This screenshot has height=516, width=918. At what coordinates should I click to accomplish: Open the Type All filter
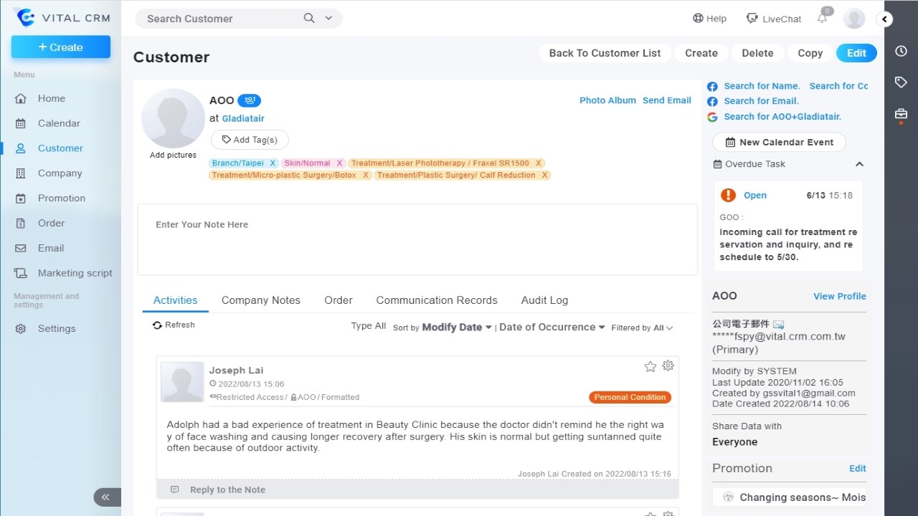point(368,326)
